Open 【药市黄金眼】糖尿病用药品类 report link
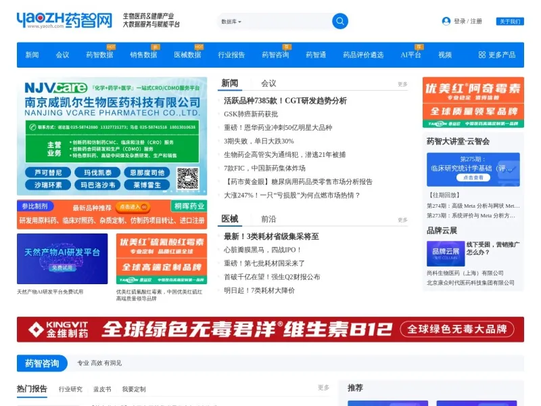Viewport: 541px width, 406px height. pyautogui.click(x=298, y=181)
